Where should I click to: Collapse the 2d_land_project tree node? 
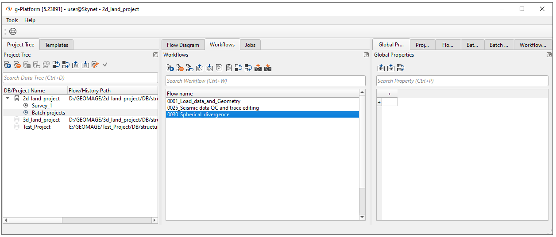pyautogui.click(x=8, y=99)
